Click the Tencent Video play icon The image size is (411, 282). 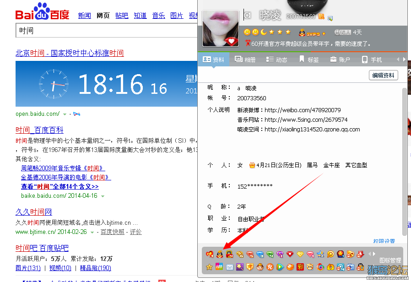280,267
